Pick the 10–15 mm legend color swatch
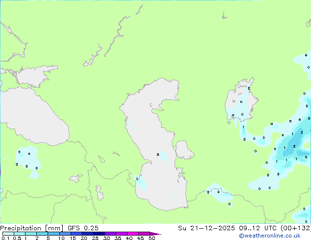 65,234
